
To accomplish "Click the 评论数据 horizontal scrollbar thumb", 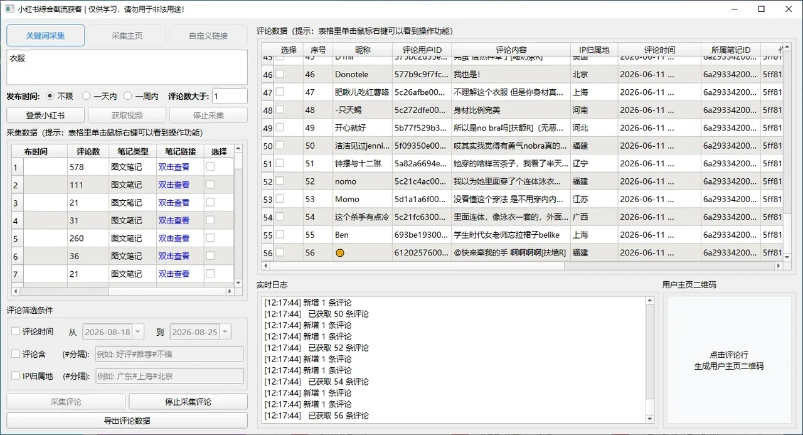I will coord(417,266).
